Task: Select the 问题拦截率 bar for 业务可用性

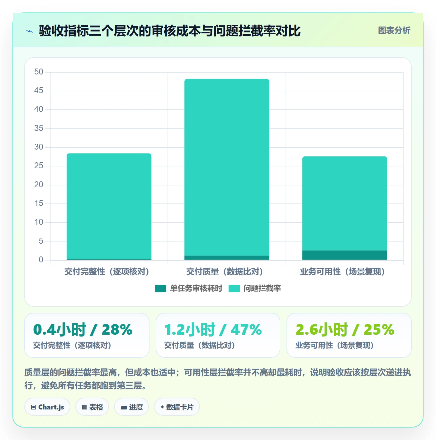Action: [x=345, y=203]
